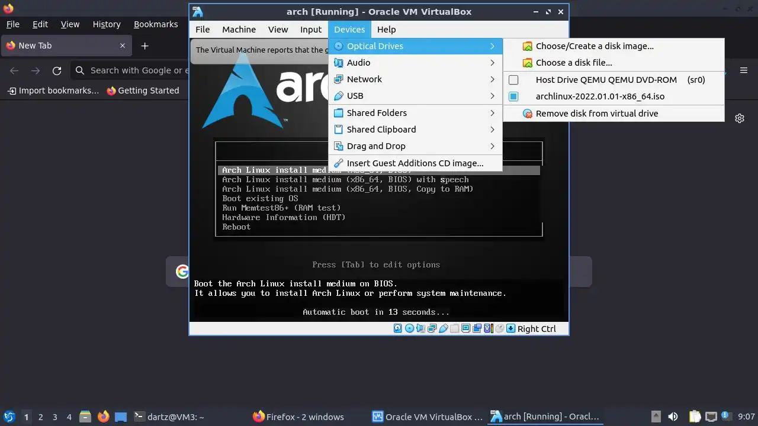Reload the page in Firefox

(57, 70)
